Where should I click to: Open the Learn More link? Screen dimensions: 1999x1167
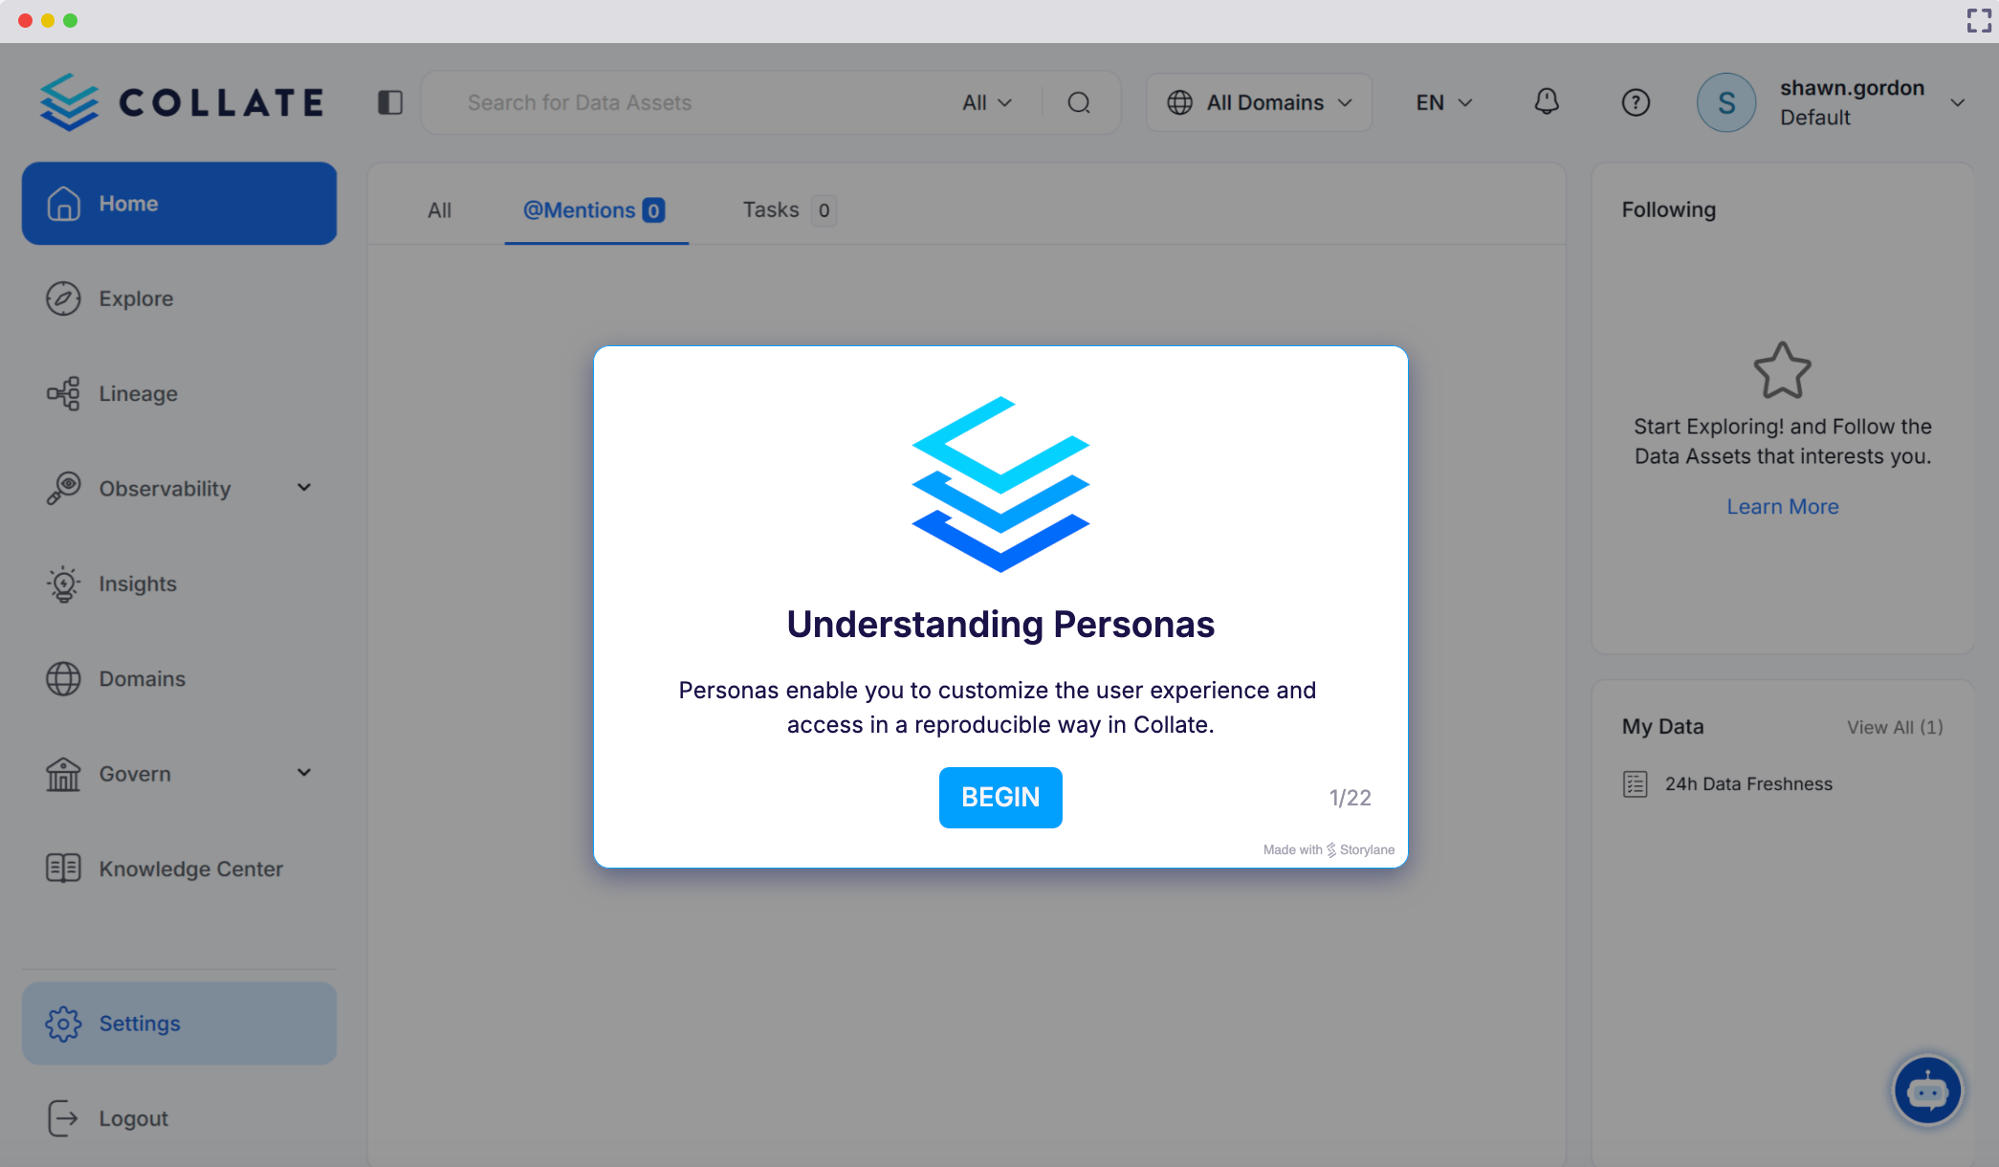coord(1782,506)
